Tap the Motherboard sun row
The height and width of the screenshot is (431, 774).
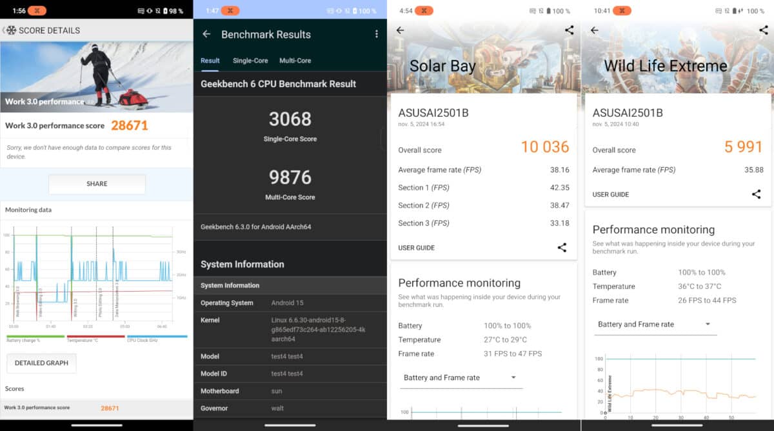coord(290,391)
